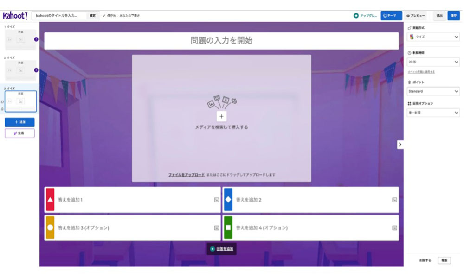The height and width of the screenshot is (278, 464).
Task: Click the green upgrade star icon
Action: point(356,16)
